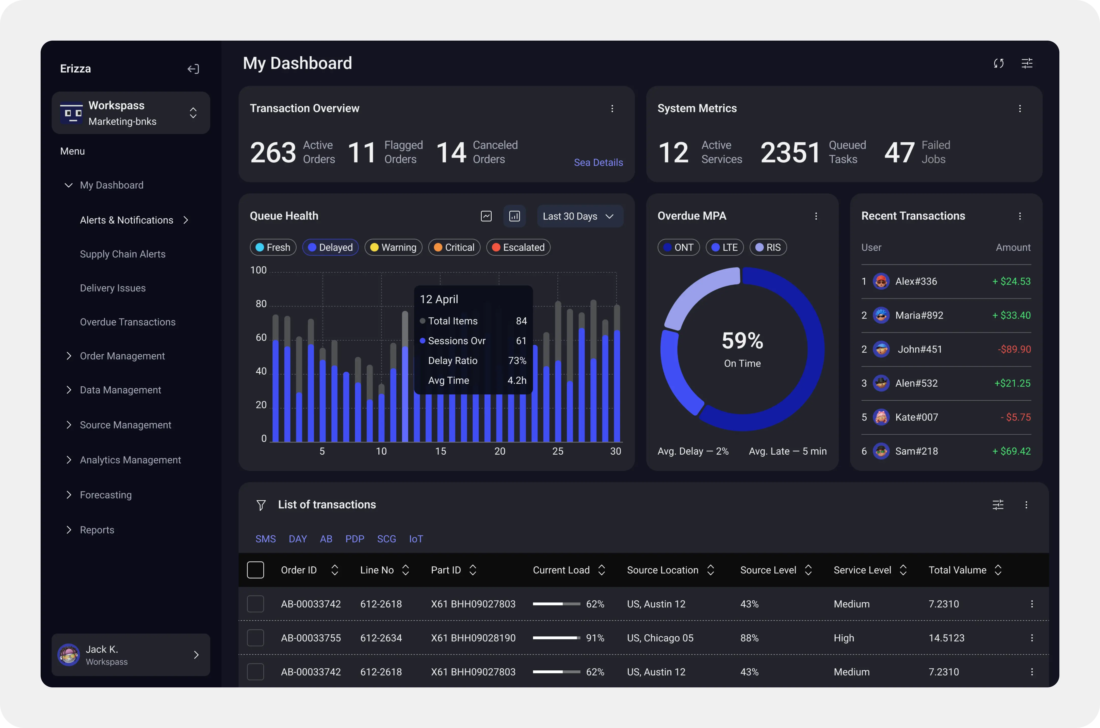The width and height of the screenshot is (1100, 728).
Task: Open System Metrics three-dot menu
Action: tap(1020, 109)
